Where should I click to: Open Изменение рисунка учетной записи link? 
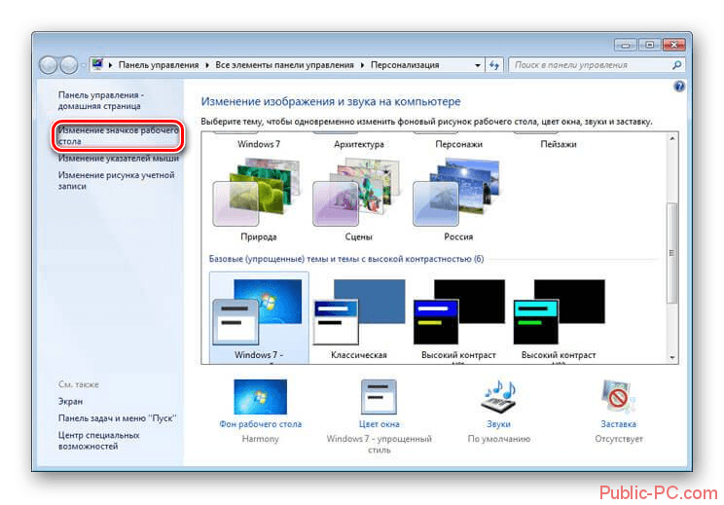117,180
